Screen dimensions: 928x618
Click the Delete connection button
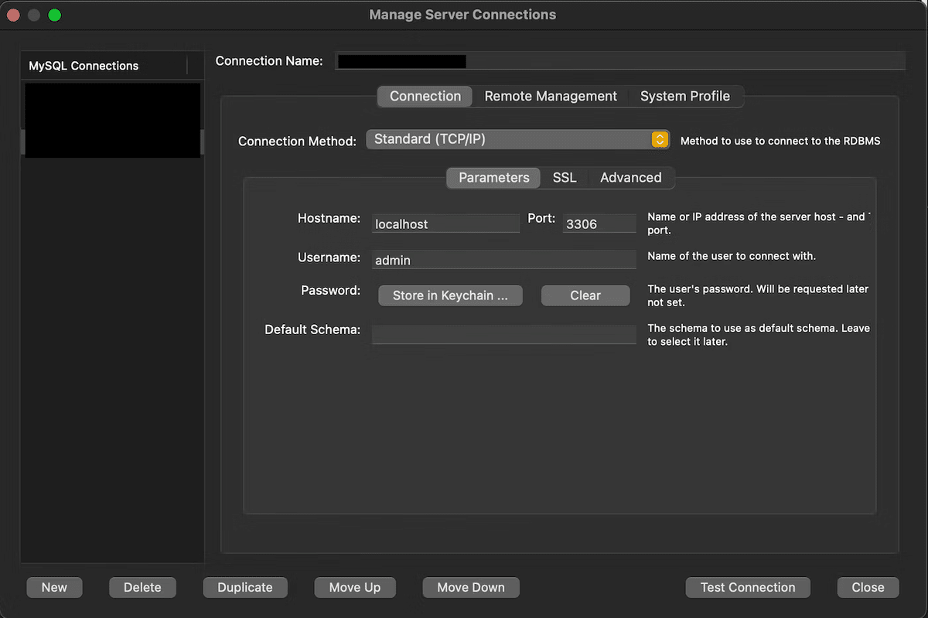[x=142, y=587]
